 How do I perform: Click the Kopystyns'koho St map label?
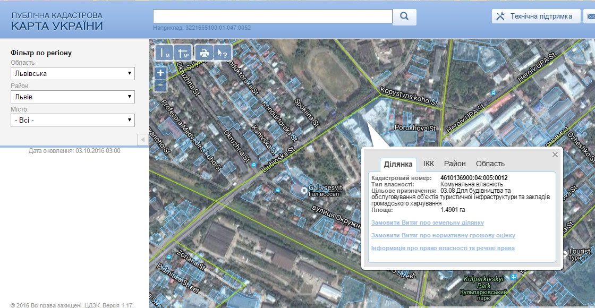(x=409, y=97)
